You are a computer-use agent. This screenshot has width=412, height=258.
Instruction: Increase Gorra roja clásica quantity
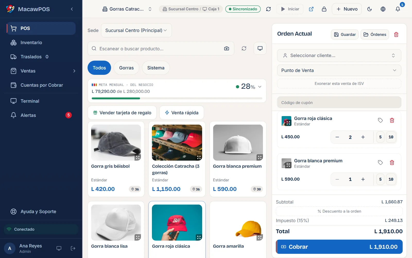click(363, 137)
